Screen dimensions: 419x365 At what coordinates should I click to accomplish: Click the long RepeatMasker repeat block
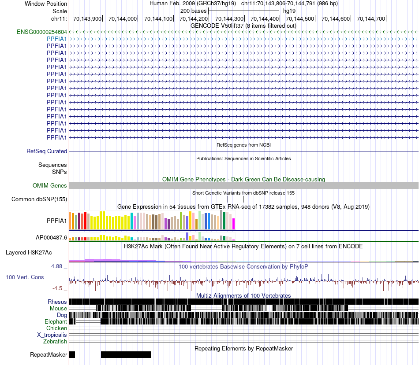point(126,354)
